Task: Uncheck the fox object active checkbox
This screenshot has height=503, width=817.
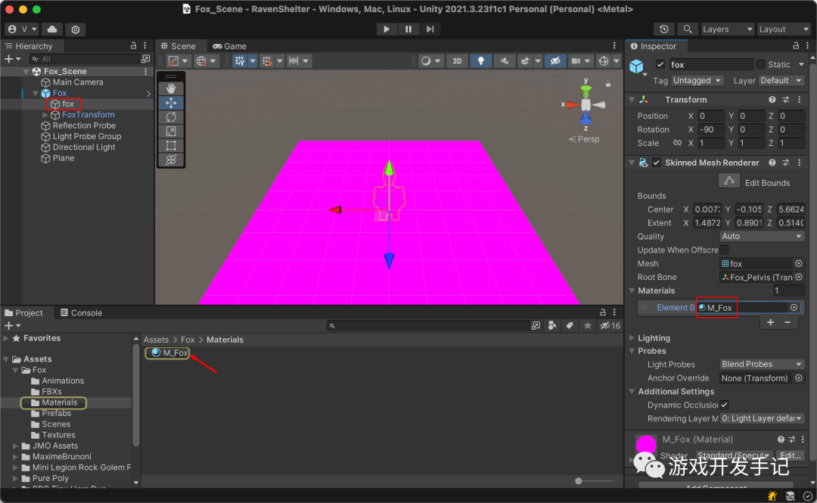Action: 660,64
